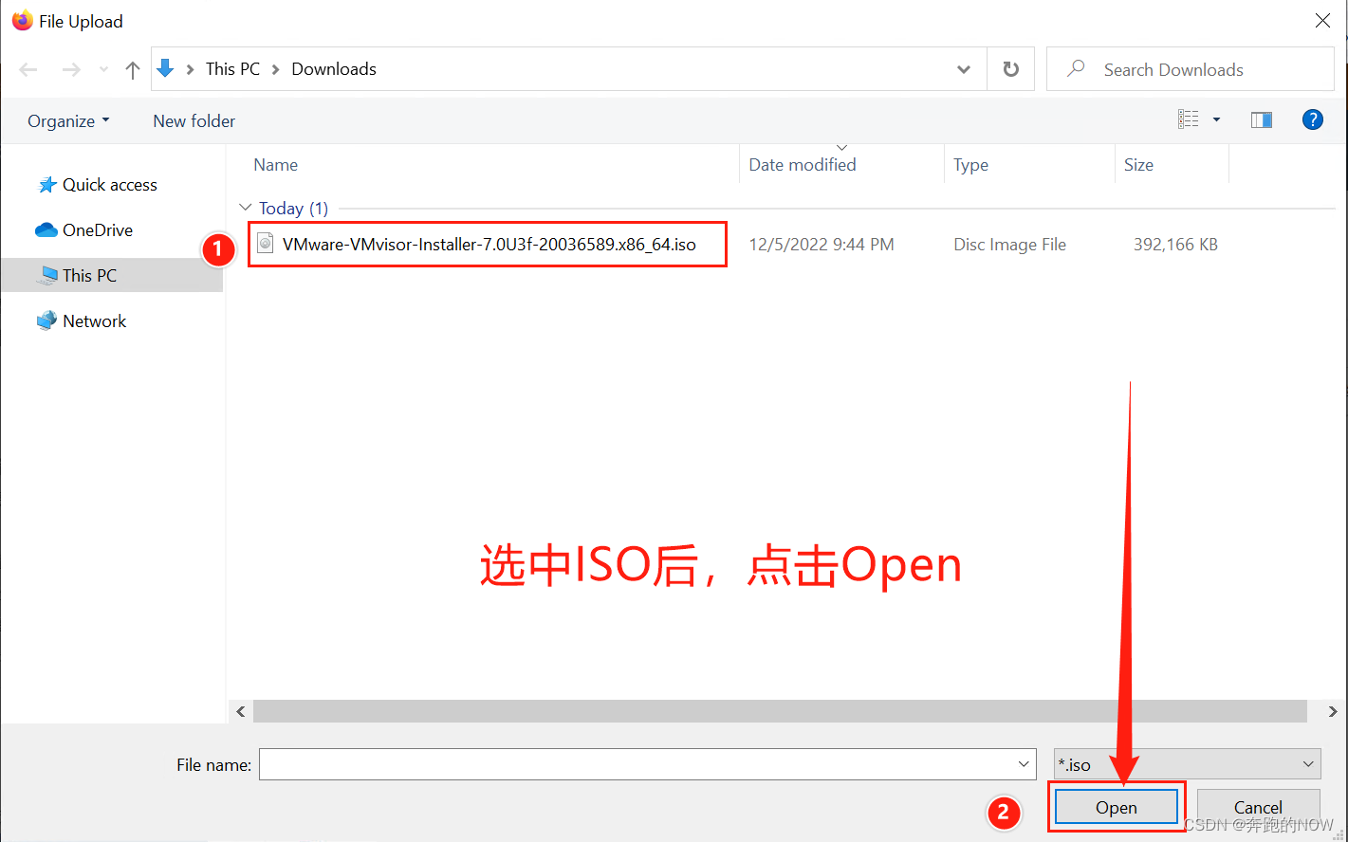Click the search magnifier icon
This screenshot has height=842, width=1348.
click(1076, 68)
